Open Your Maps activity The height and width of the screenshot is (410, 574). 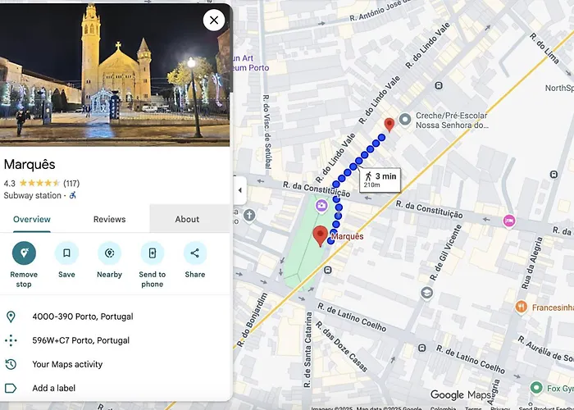(67, 364)
